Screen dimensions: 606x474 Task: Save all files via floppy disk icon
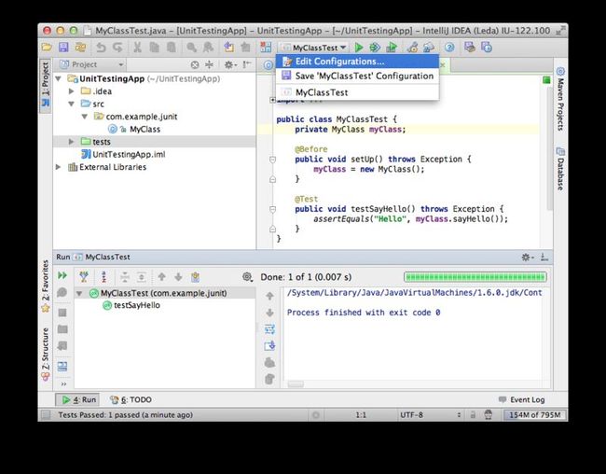63,48
